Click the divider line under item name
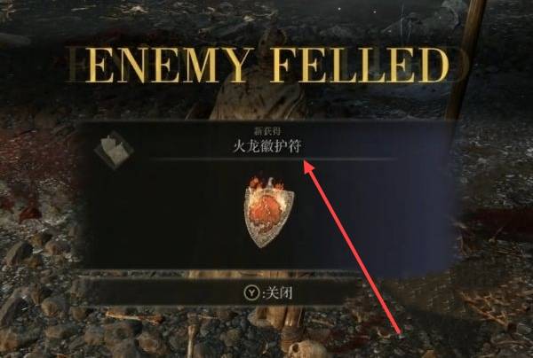The height and width of the screenshot is (358, 533). tap(273, 159)
